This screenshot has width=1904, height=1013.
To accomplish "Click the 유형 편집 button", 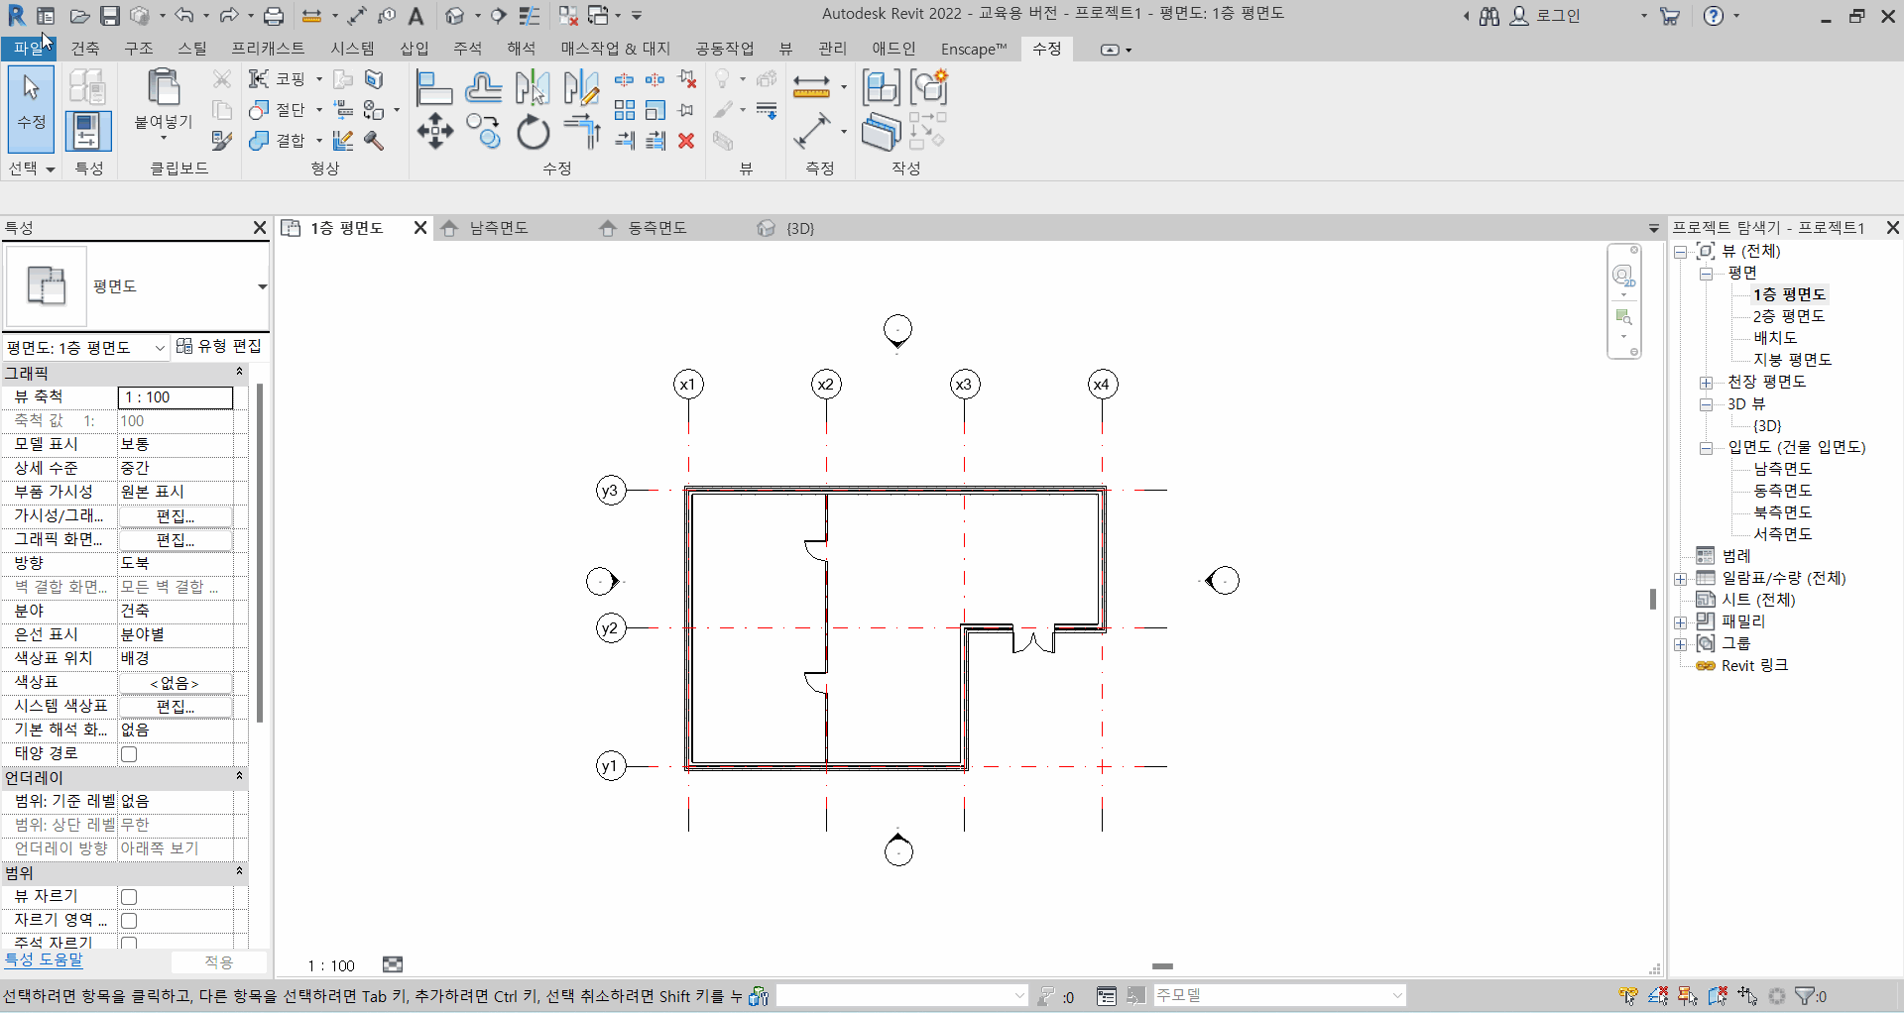I will [219, 346].
